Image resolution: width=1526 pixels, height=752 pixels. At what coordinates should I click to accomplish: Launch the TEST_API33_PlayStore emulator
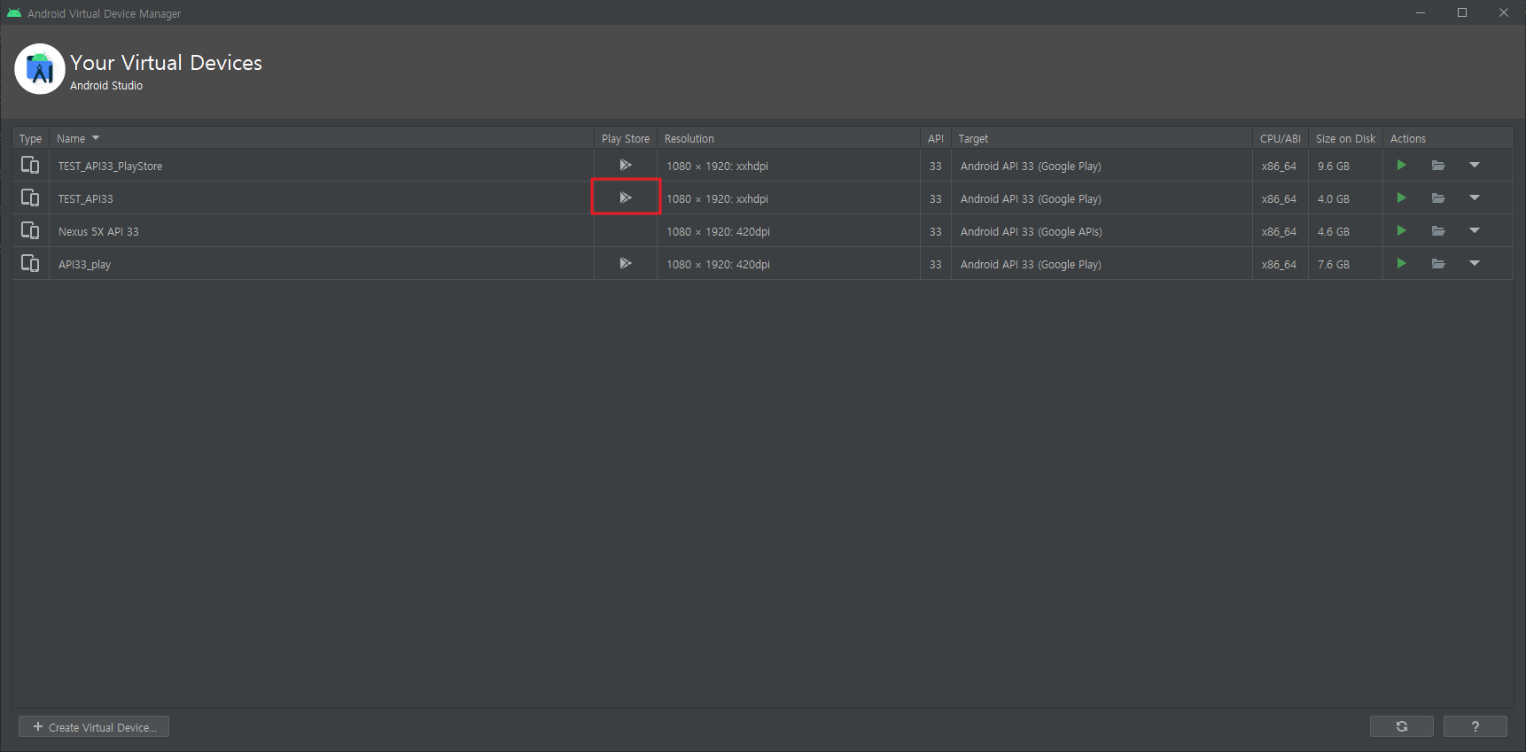(1401, 166)
